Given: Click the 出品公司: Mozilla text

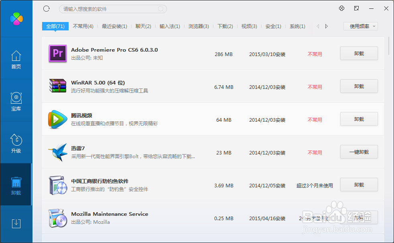Looking at the screenshot, I should click(90, 222).
